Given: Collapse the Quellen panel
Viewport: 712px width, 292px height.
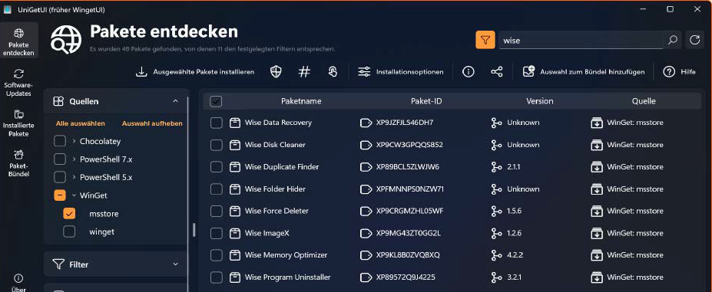Looking at the screenshot, I should click(175, 101).
